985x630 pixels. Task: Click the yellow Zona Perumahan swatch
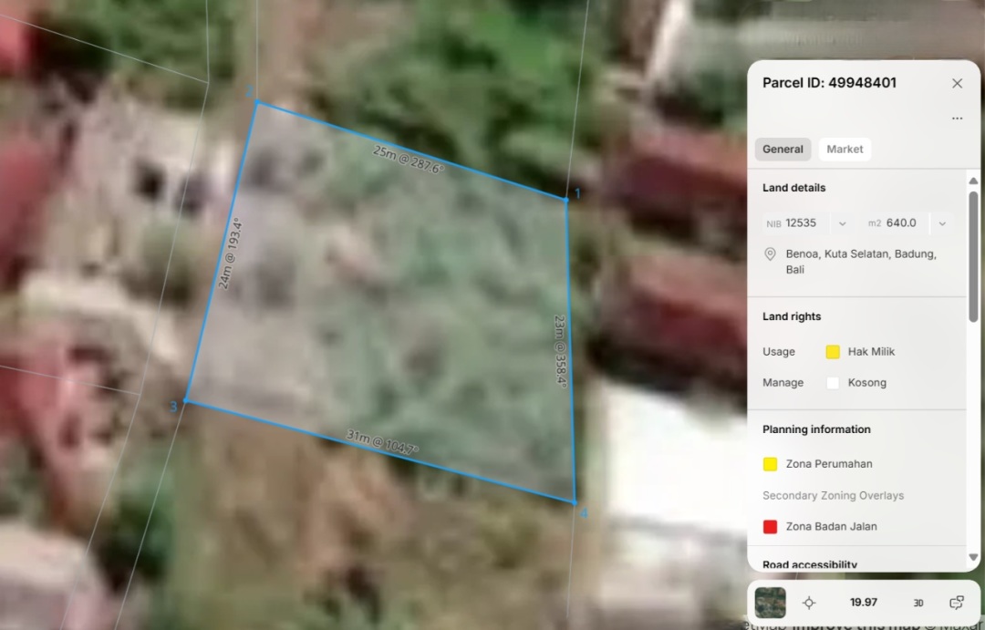click(771, 464)
